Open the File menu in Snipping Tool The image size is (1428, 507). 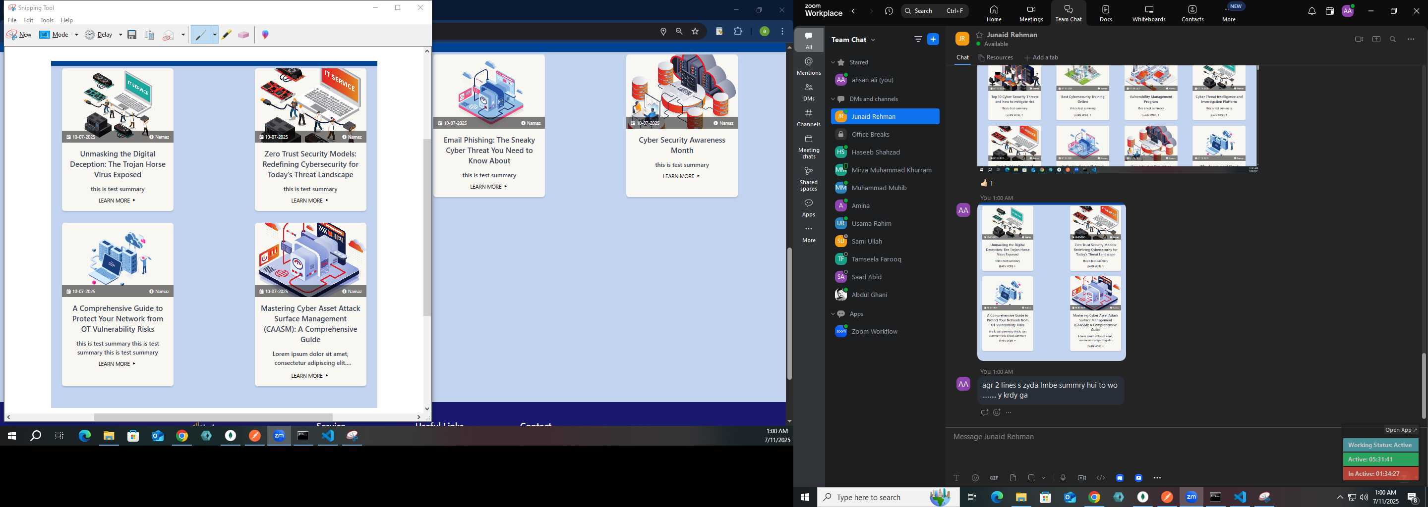11,20
